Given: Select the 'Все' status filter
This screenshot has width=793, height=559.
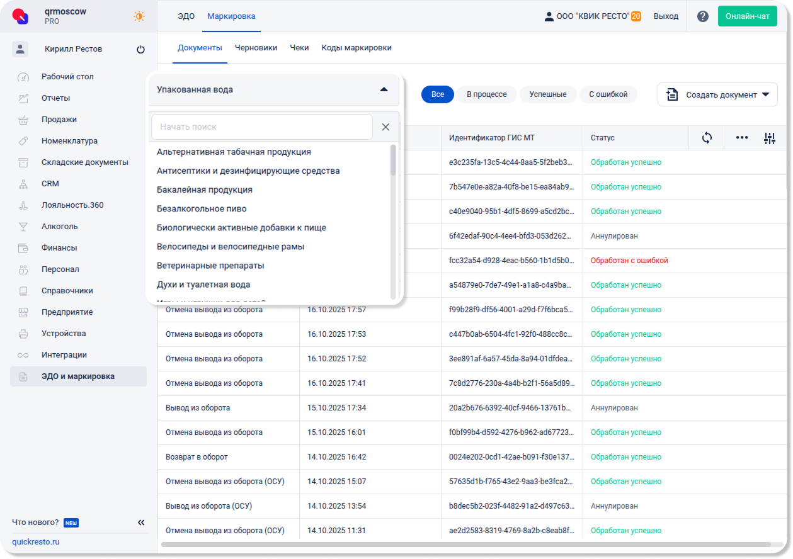Looking at the screenshot, I should 438,94.
